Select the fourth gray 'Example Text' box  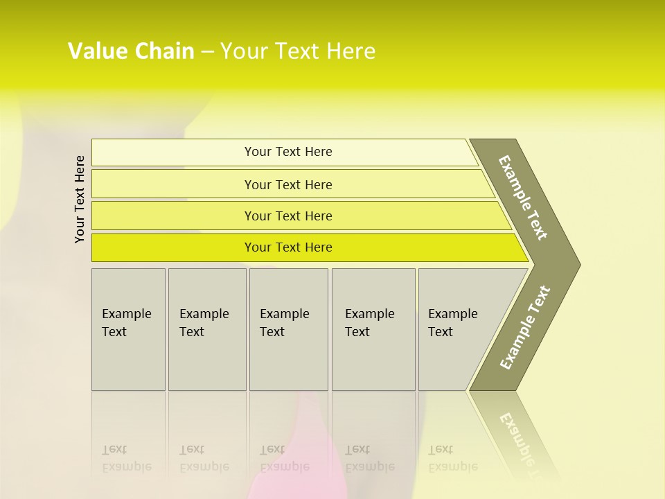point(373,329)
